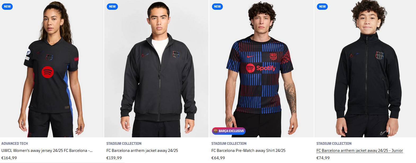The height and width of the screenshot is (163, 416).
Task: Click the Advanced Tech category label
Action: 15,143
